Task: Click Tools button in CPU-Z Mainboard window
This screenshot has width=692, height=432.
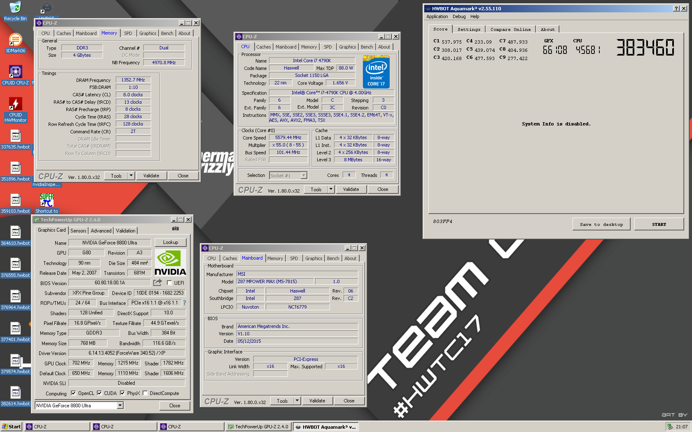Action: click(x=282, y=401)
